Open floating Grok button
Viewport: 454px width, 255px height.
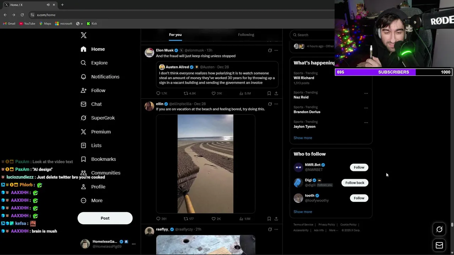439,229
